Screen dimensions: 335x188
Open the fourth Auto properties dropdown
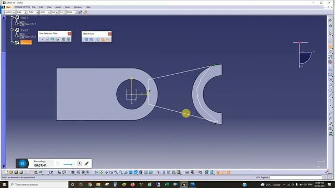[45, 12]
